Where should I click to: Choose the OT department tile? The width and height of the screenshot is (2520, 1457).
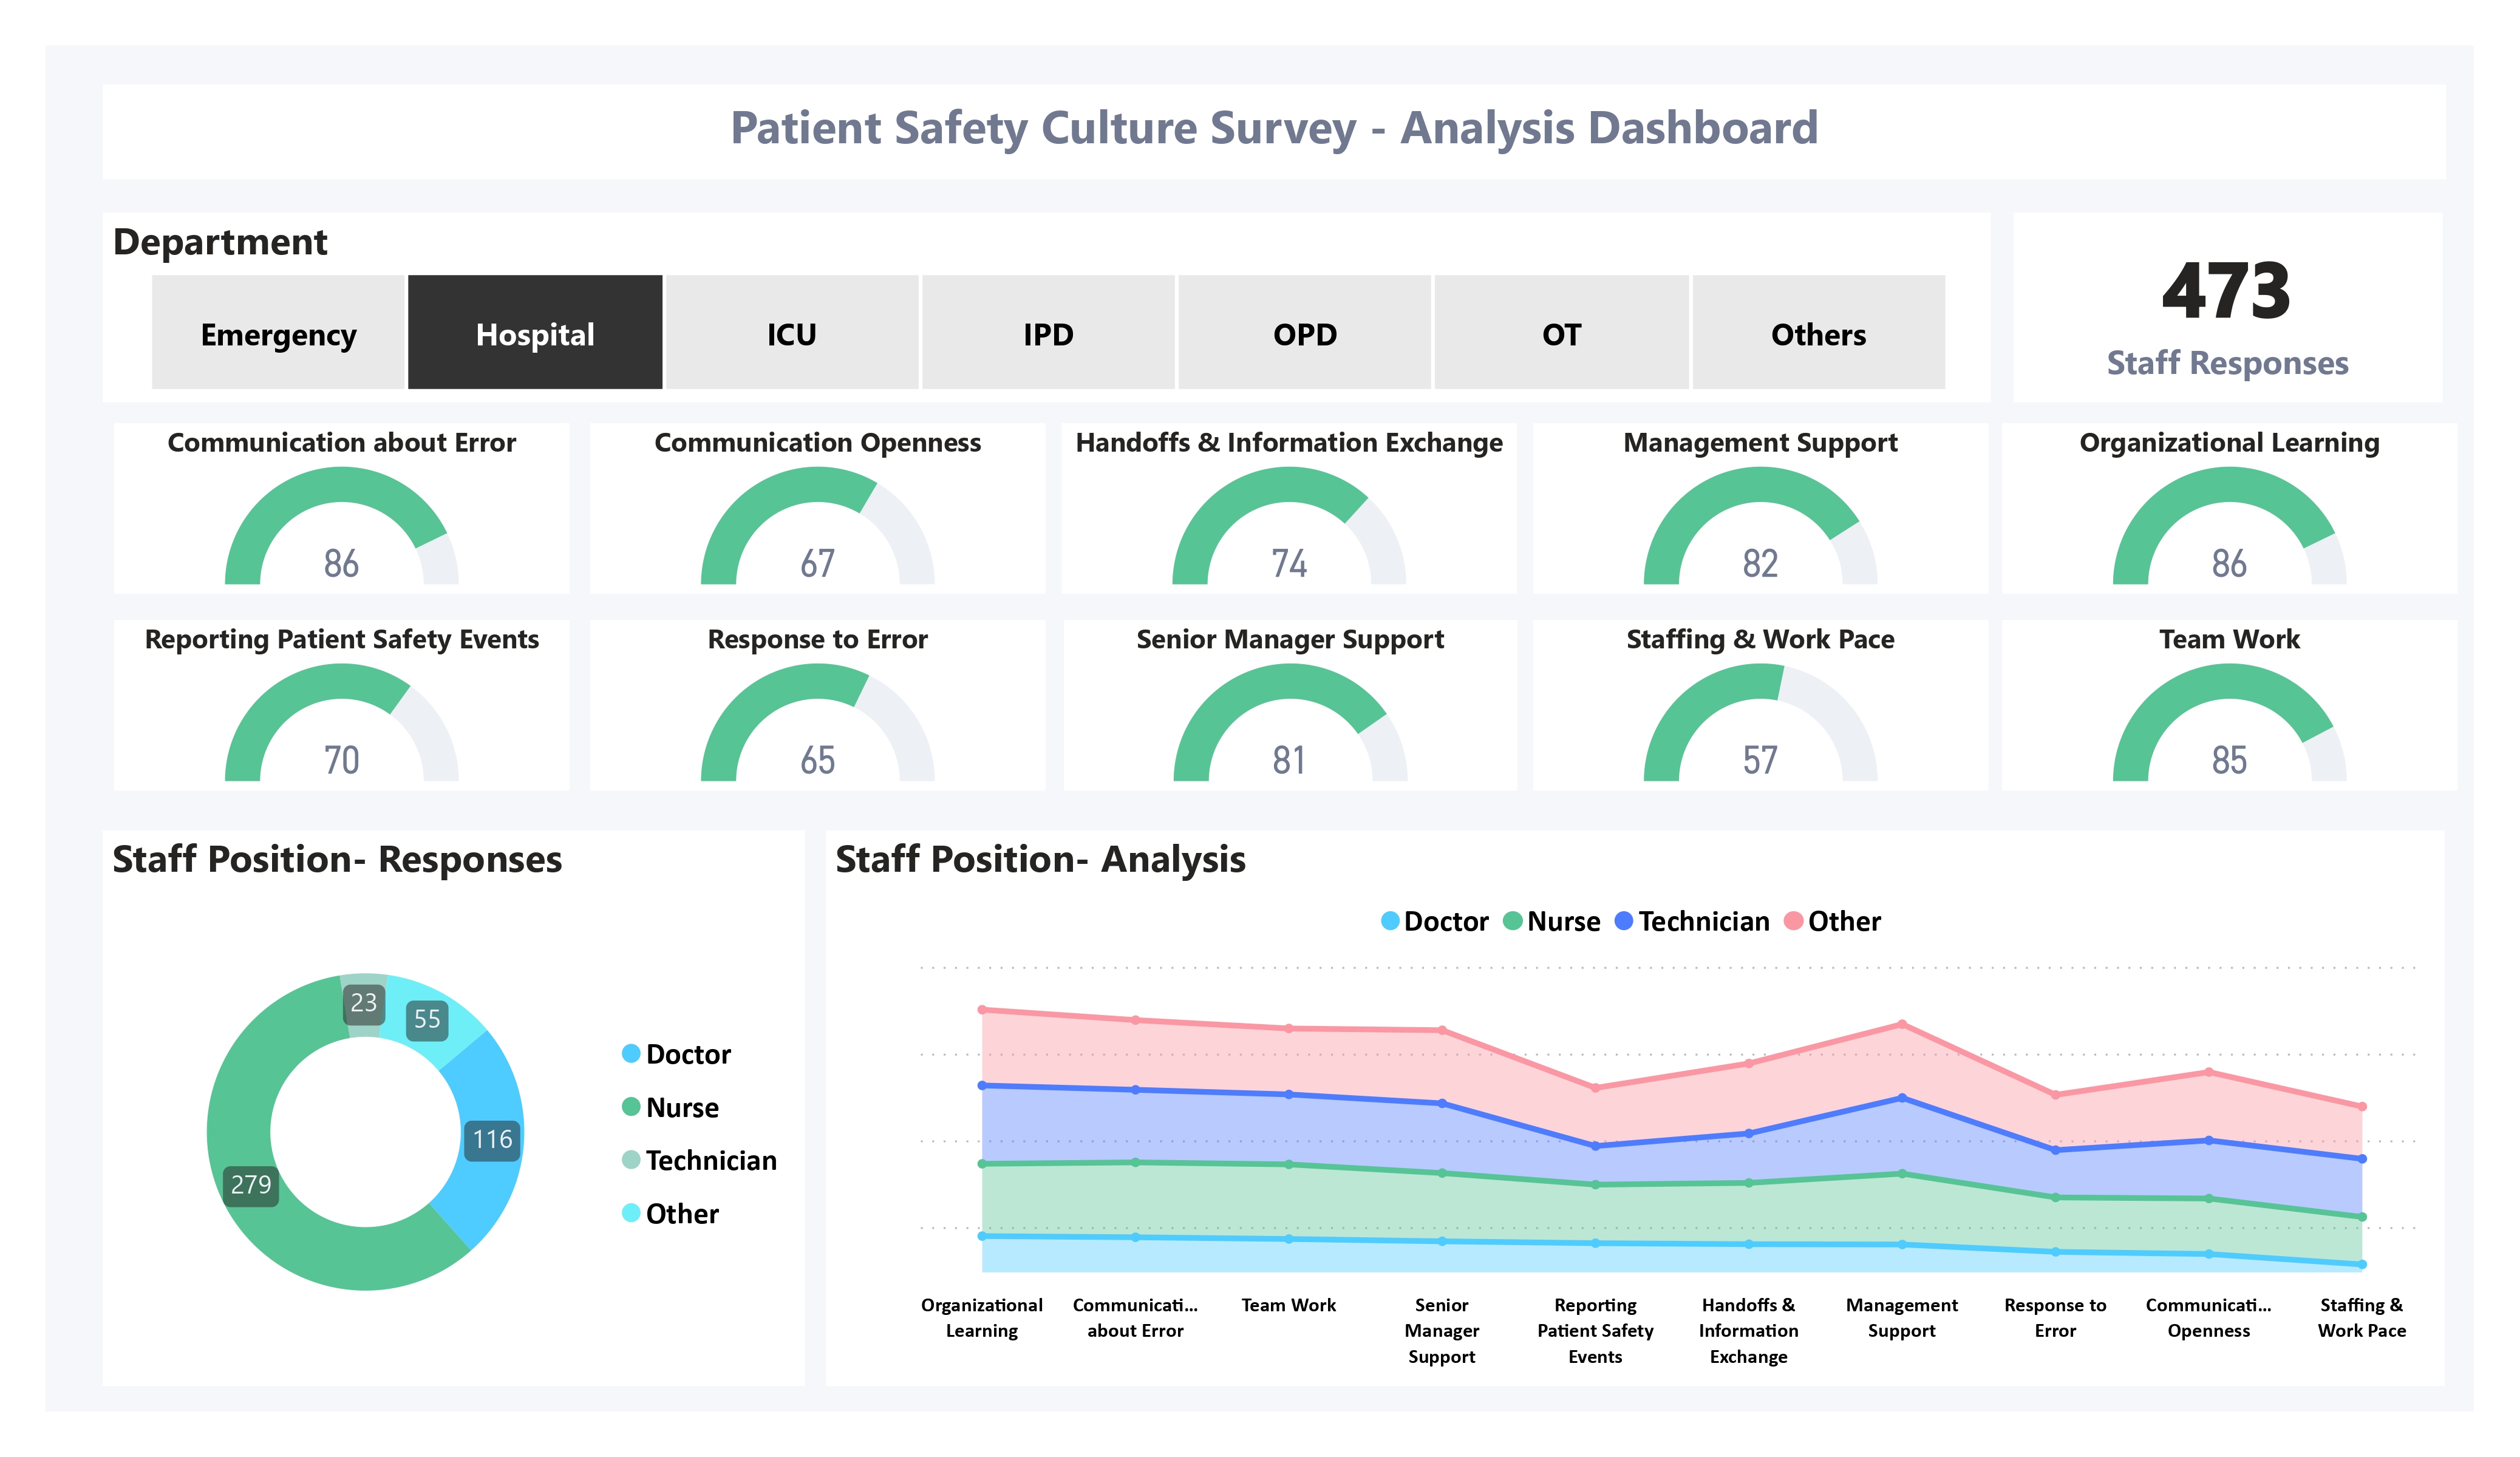click(x=1561, y=333)
